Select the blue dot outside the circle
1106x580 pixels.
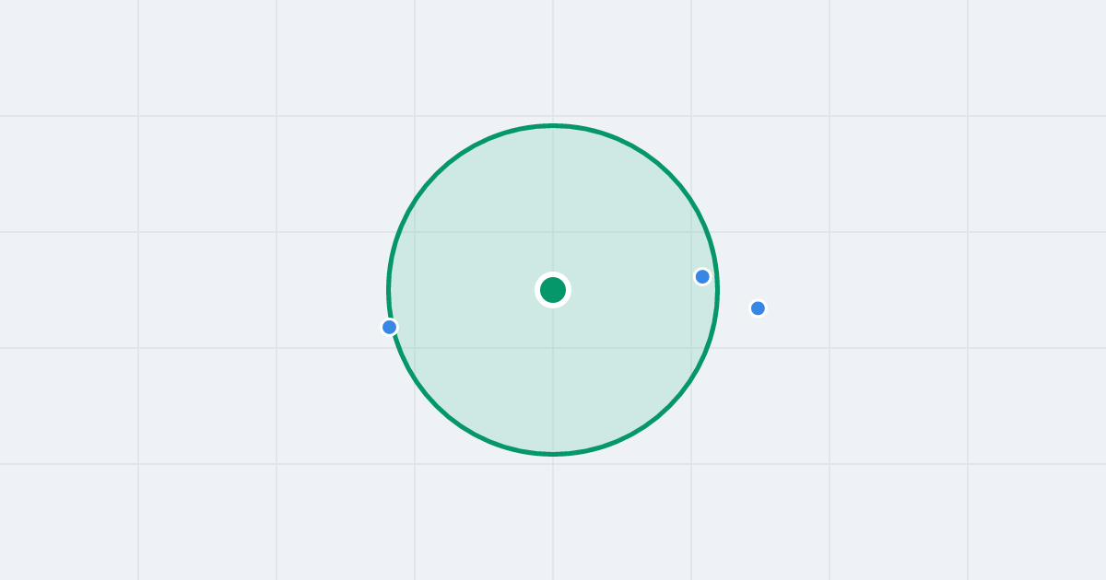pos(758,308)
